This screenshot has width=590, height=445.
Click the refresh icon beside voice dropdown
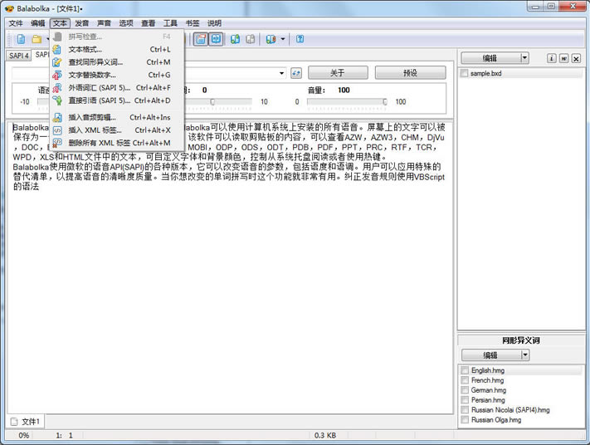tap(296, 73)
